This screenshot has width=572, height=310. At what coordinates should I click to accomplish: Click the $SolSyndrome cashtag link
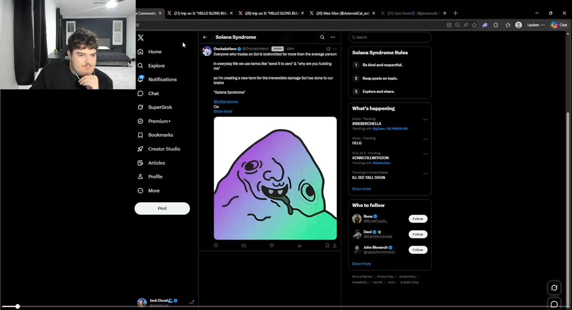226,102
